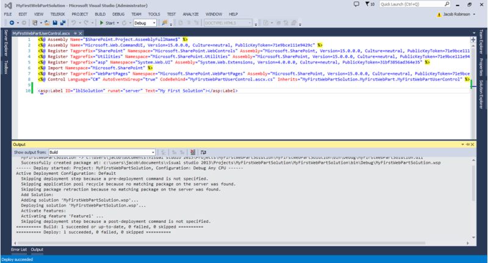Click the New Project toolbar icon

point(35,23)
